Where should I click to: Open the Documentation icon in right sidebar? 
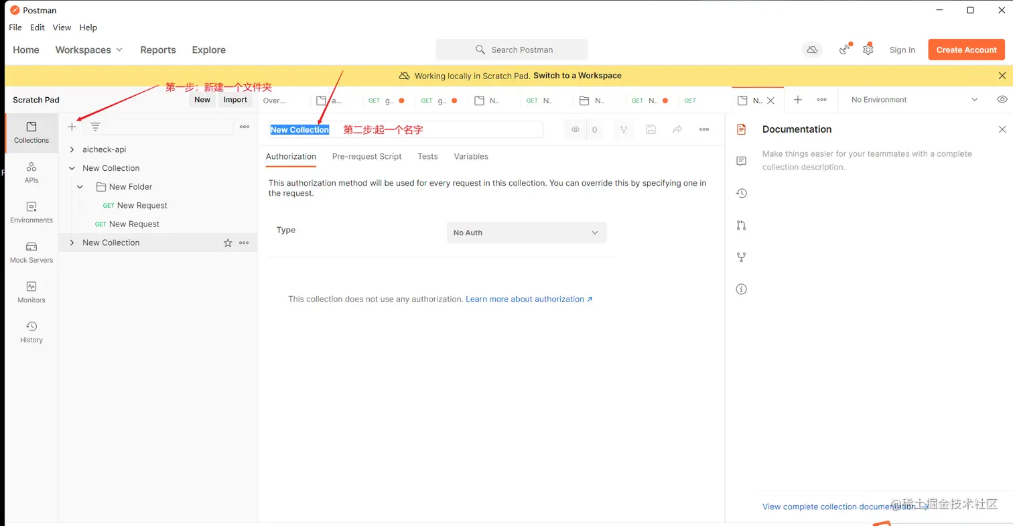point(741,129)
